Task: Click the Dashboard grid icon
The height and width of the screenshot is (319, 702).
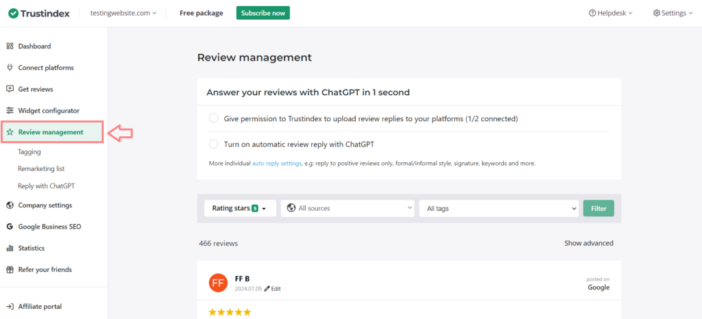Action: pyautogui.click(x=10, y=46)
